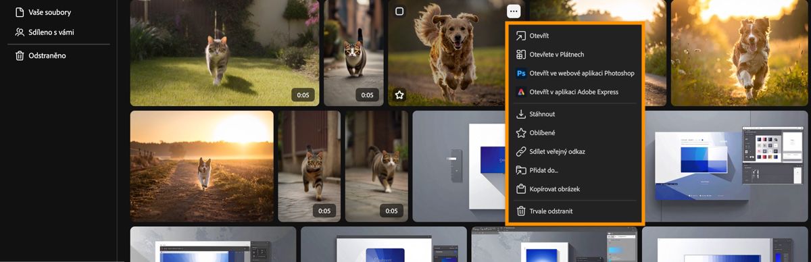The height and width of the screenshot is (262, 811).
Task: Select Otevřít v aplikaci Adobe Express
Action: (x=574, y=92)
